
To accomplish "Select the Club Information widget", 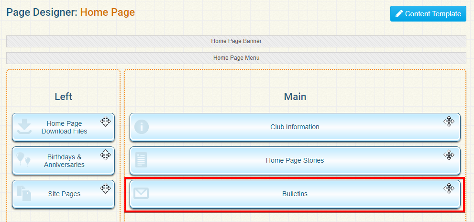I will (x=295, y=127).
